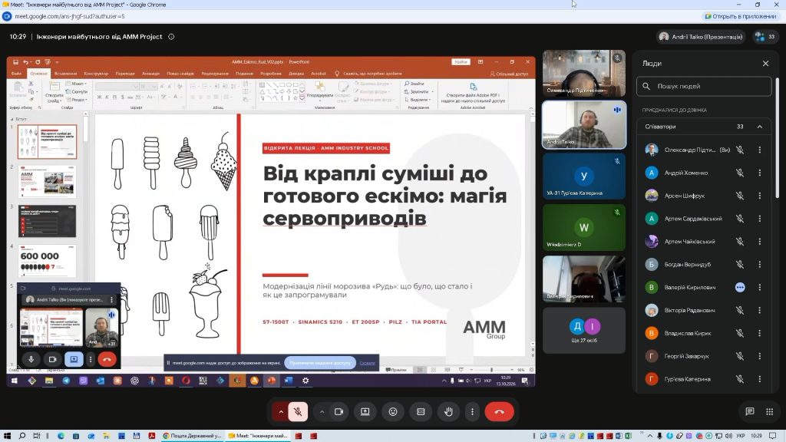786x442 pixels.
Task: Click the taskbar search magnifier icon
Action: (x=22, y=436)
